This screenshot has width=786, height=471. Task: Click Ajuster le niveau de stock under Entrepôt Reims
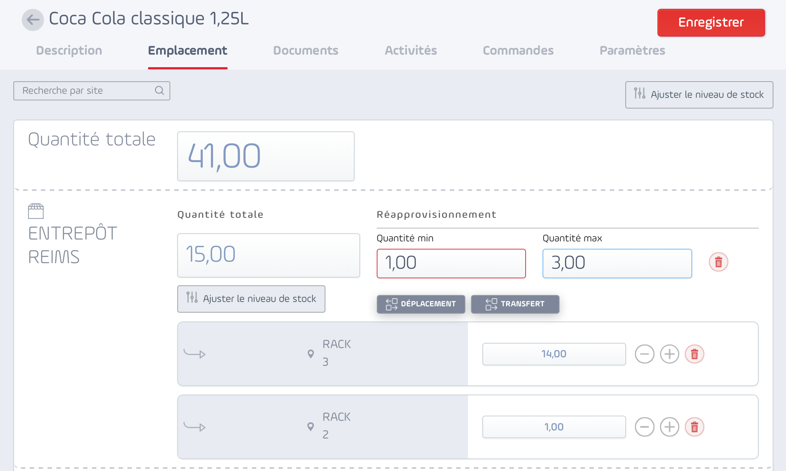(251, 299)
